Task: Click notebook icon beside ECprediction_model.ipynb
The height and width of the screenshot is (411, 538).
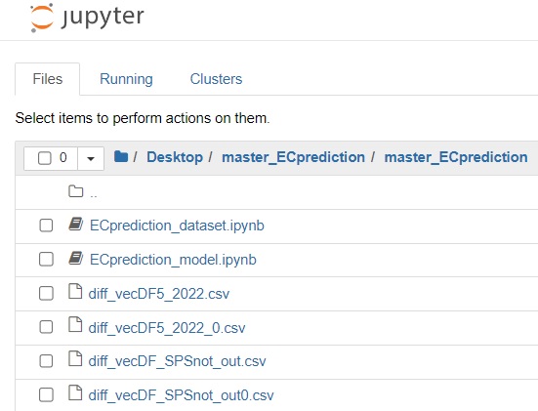Action: coord(76,259)
